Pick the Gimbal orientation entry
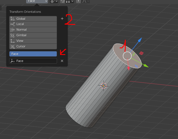 [x=33, y=35]
